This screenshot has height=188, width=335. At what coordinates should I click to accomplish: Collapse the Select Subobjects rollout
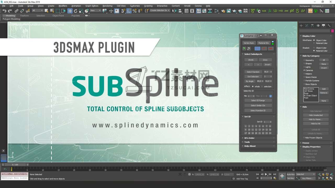pos(258,54)
